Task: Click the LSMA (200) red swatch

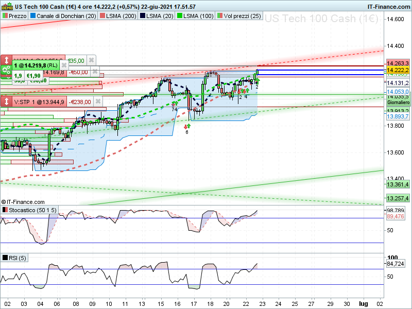Action: [102, 16]
